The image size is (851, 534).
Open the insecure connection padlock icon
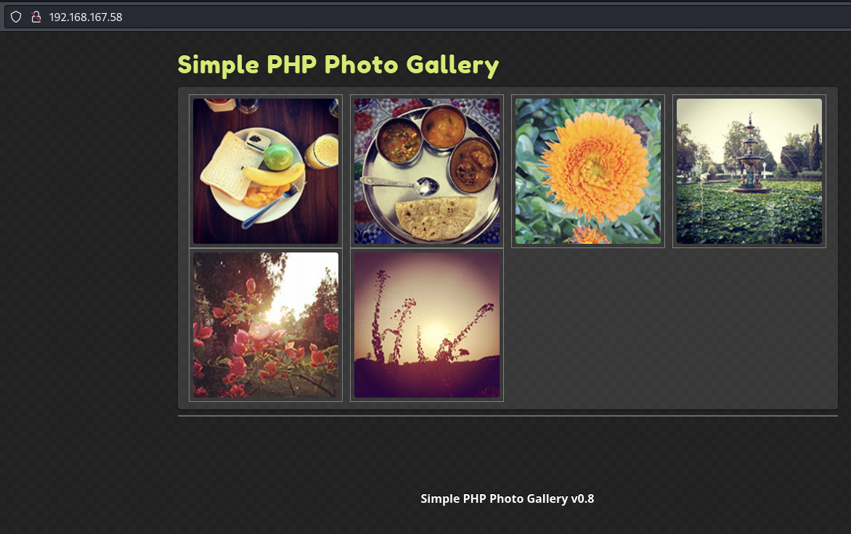coord(36,17)
